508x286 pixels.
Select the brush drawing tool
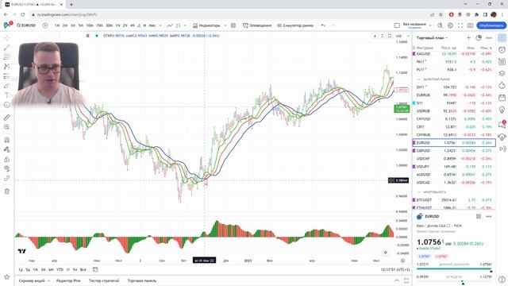tap(6, 86)
